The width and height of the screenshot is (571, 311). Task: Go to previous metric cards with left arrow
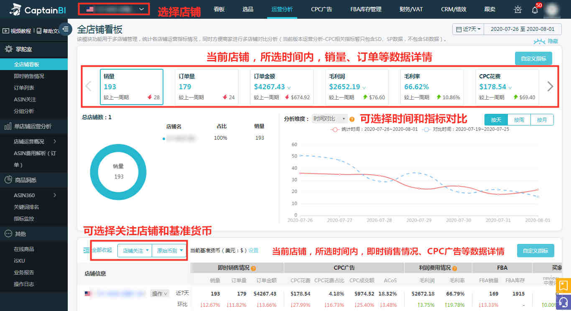pyautogui.click(x=88, y=86)
